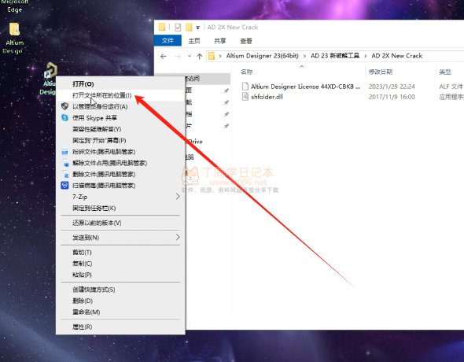Choose 解除文件占用(腾讯电脑管家)
This screenshot has height=362, width=464.
tap(121, 163)
